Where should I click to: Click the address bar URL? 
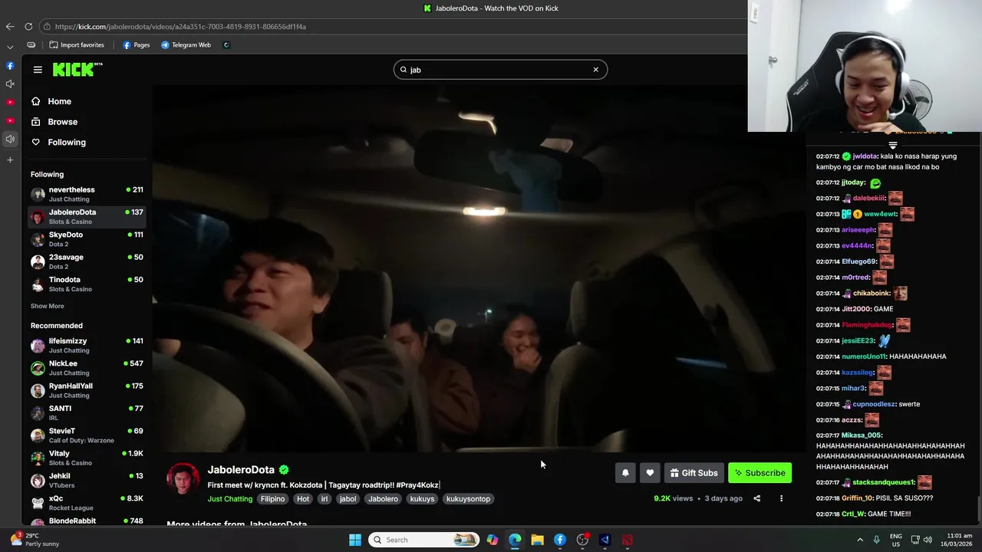pos(180,26)
